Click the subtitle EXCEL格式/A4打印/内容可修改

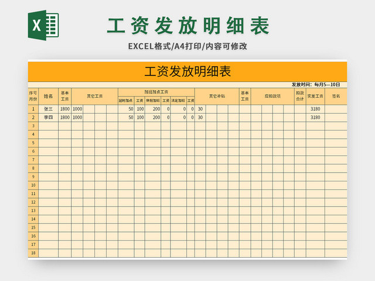click(x=187, y=46)
